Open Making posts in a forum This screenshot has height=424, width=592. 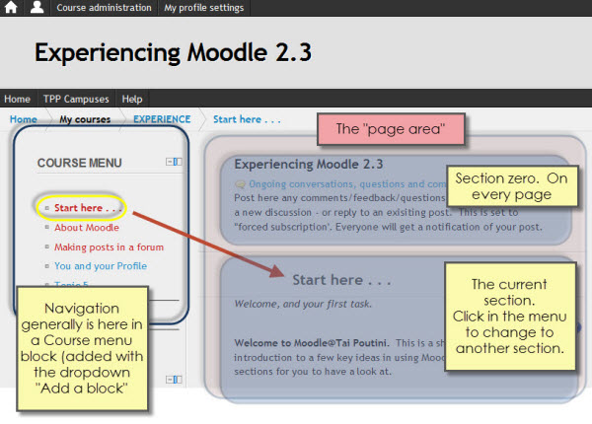(109, 247)
